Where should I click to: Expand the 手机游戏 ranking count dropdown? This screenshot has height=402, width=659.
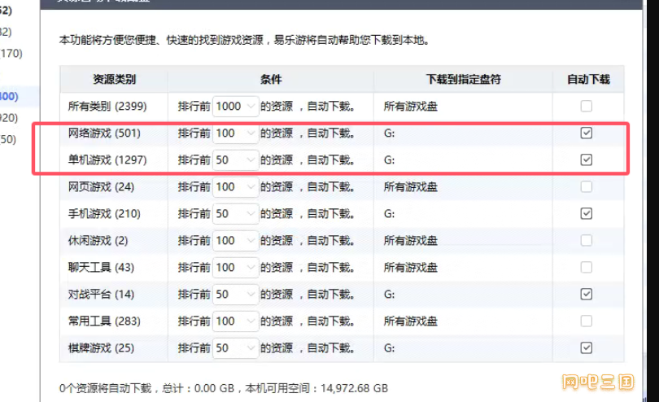[235, 213]
